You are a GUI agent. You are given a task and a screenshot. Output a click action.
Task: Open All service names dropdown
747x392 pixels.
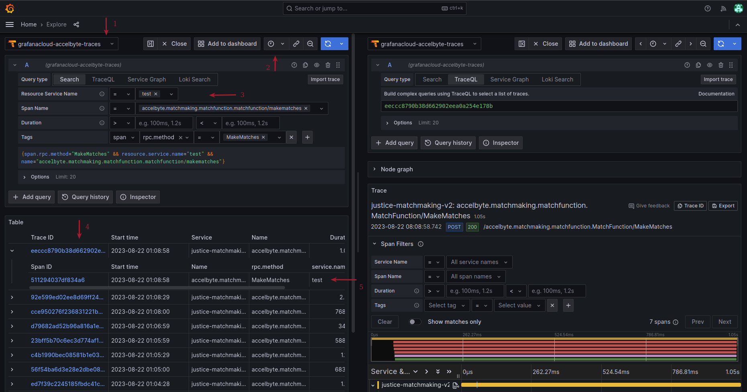coord(479,262)
